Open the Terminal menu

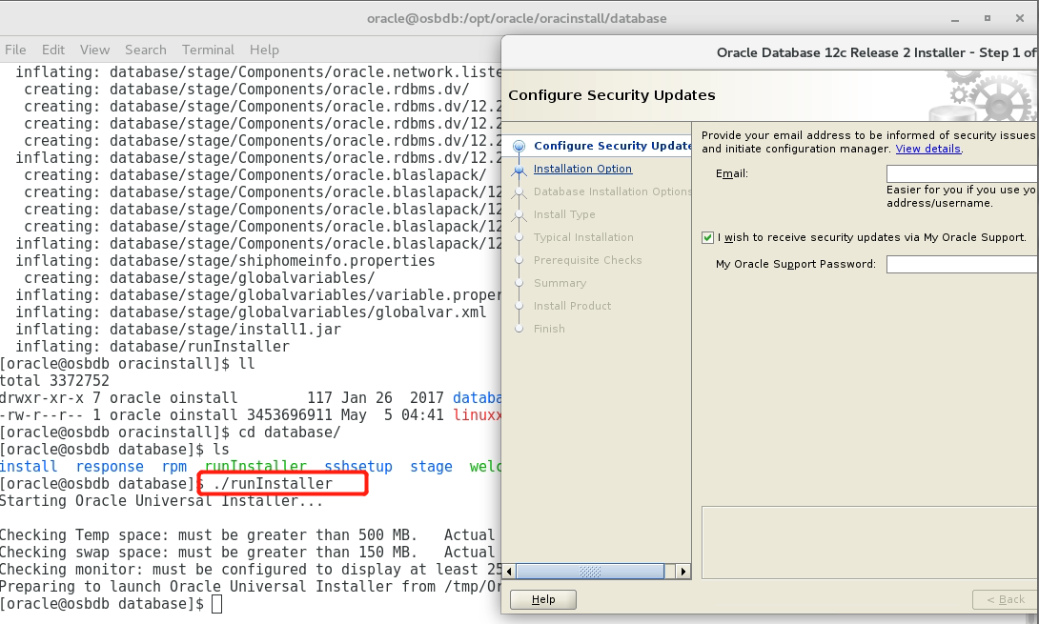[208, 50]
